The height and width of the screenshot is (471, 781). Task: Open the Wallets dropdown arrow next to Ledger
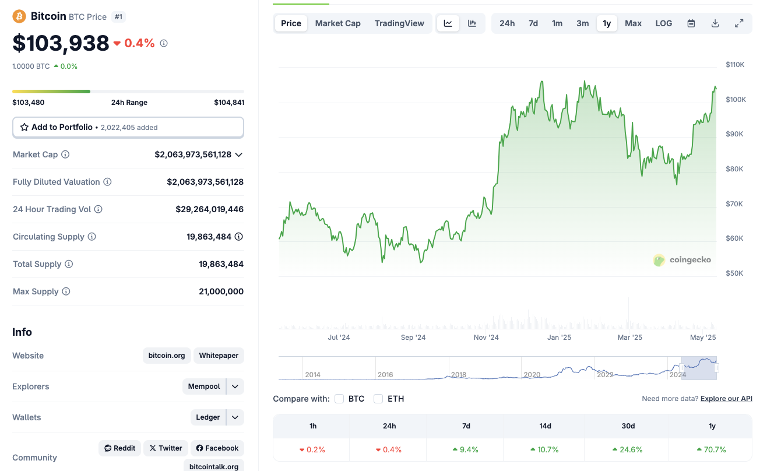point(235,417)
